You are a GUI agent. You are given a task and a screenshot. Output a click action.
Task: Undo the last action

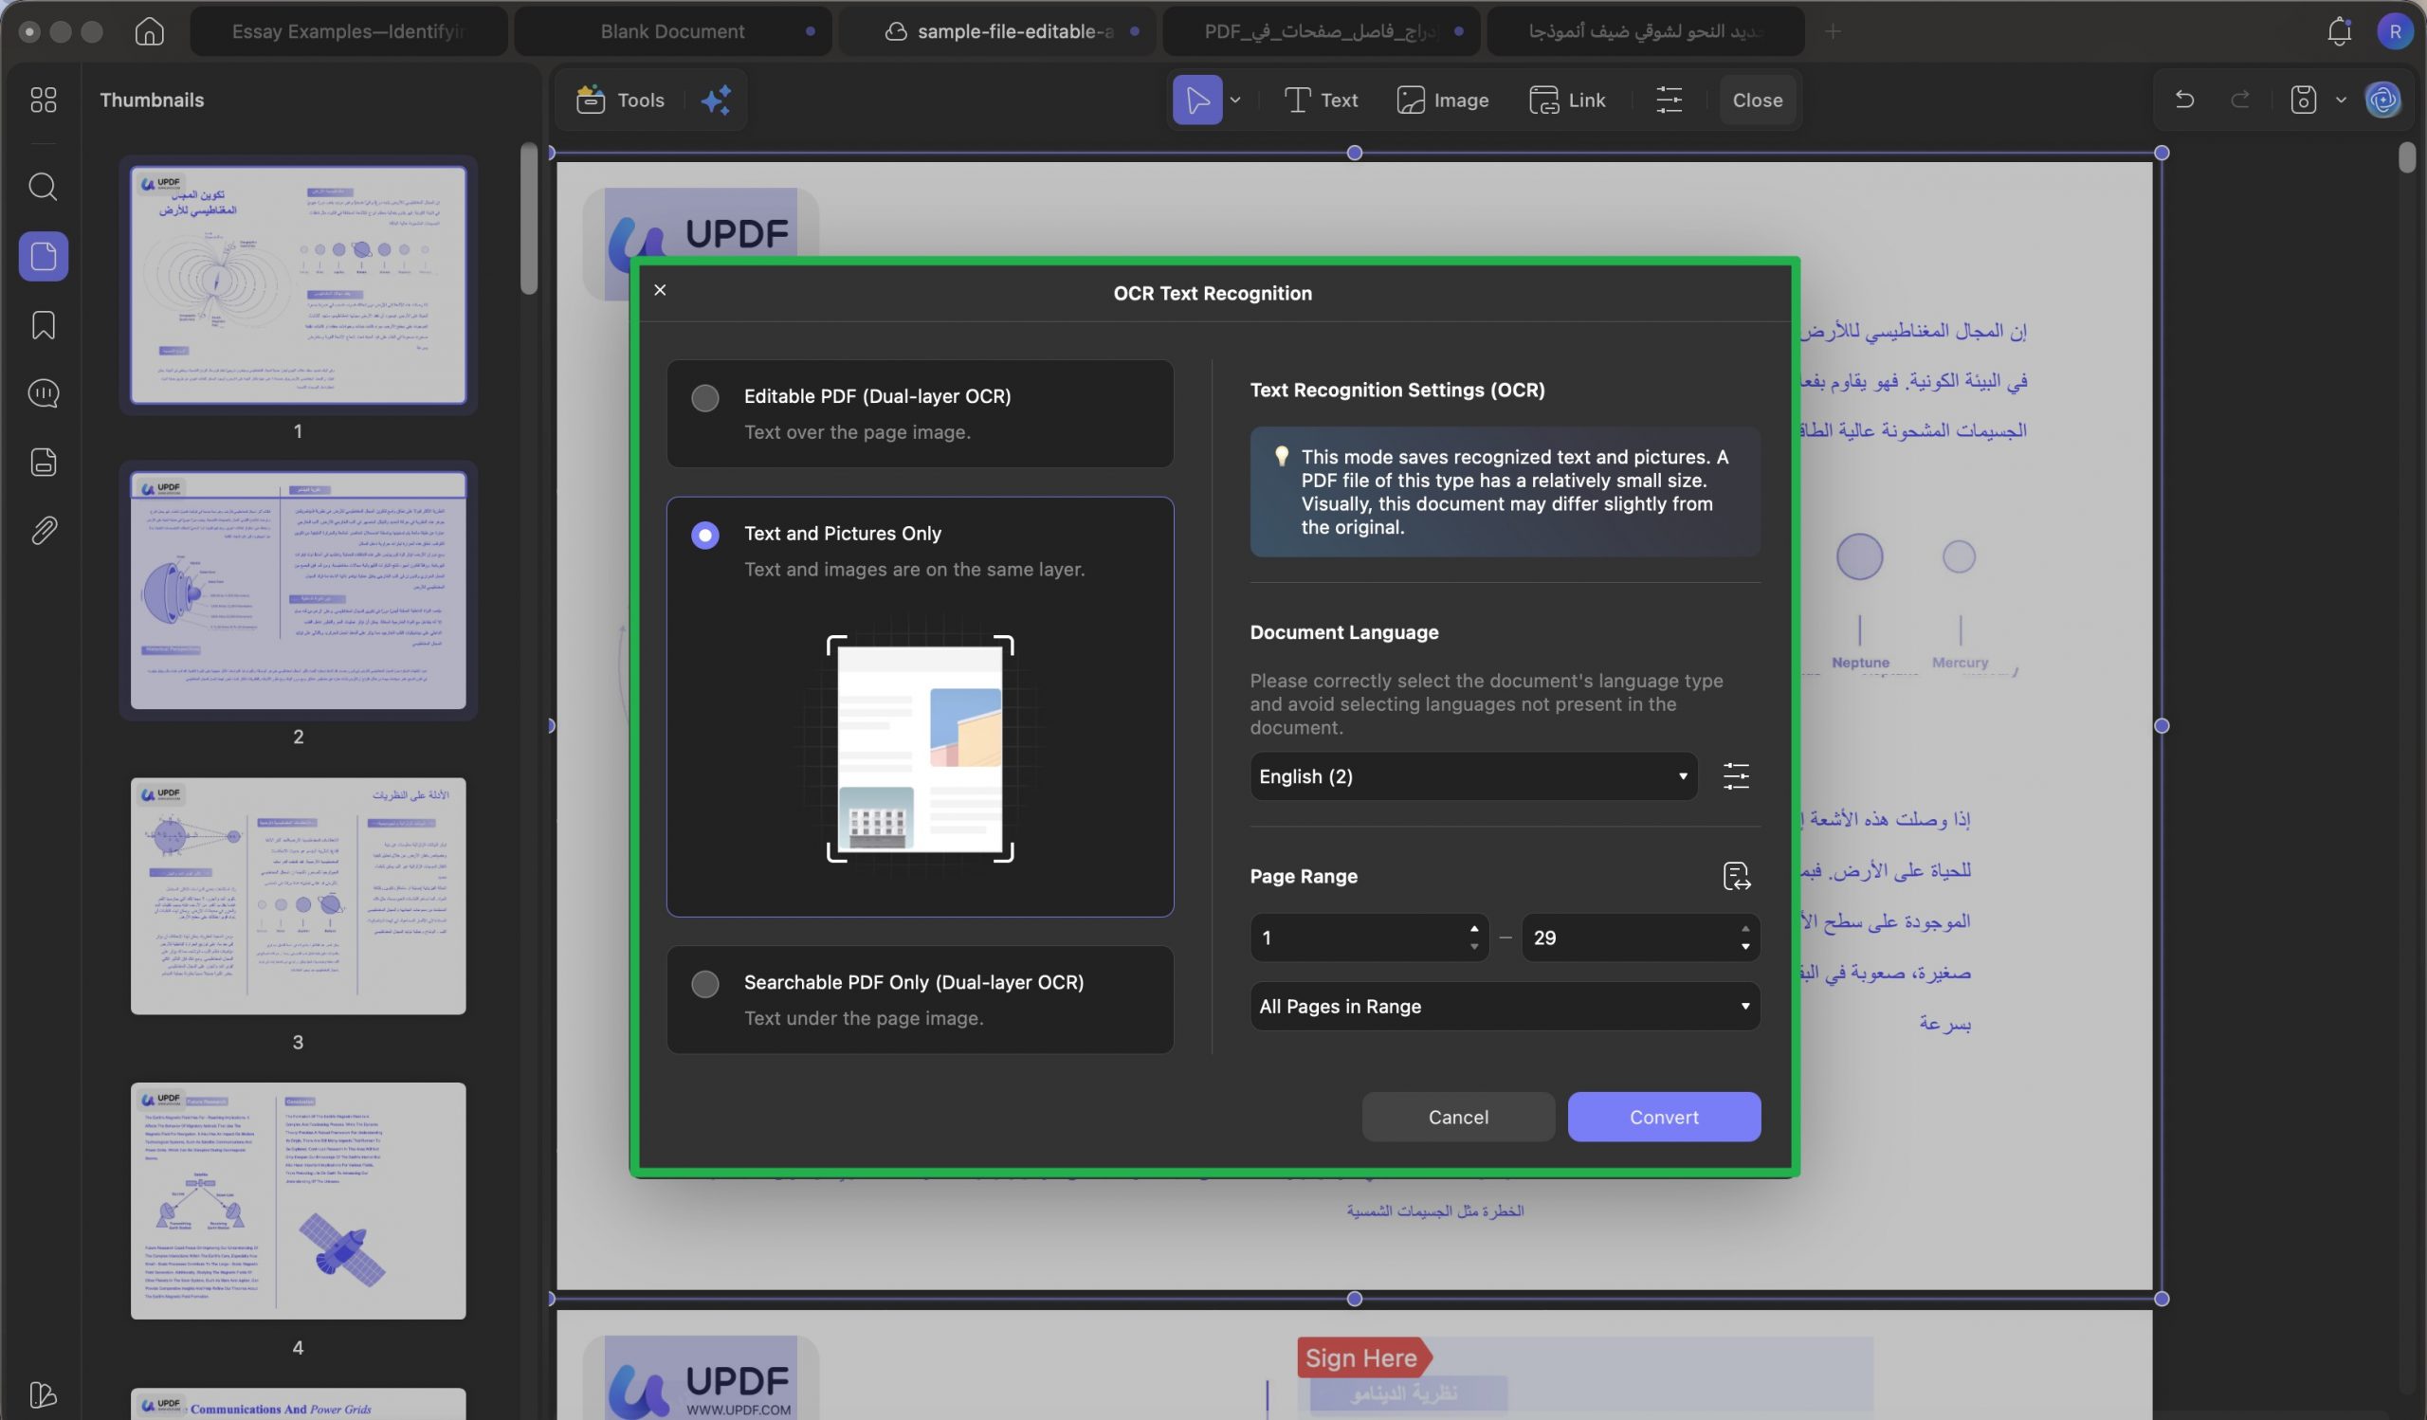[x=2184, y=100]
